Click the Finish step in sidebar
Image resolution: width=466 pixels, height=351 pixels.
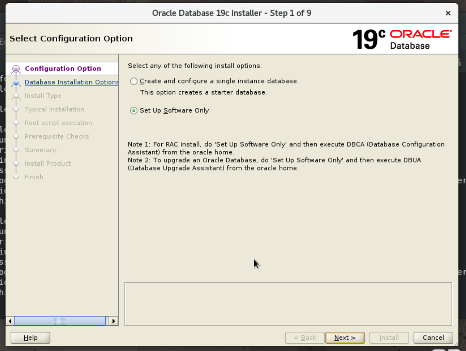click(x=34, y=177)
